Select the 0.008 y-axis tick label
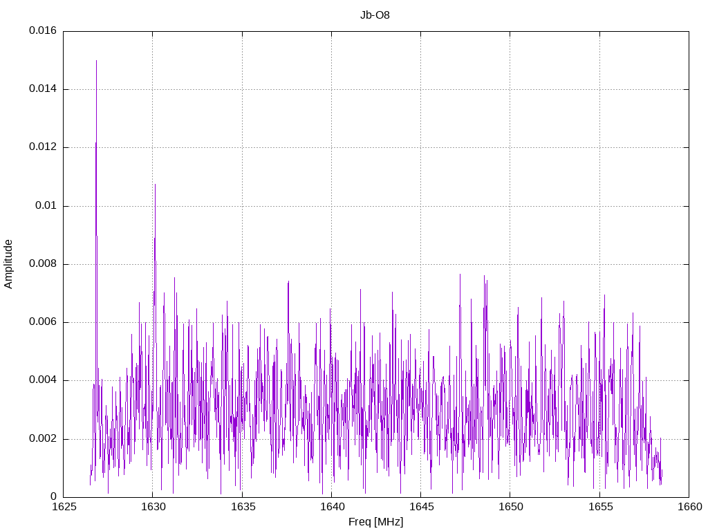 pos(42,264)
